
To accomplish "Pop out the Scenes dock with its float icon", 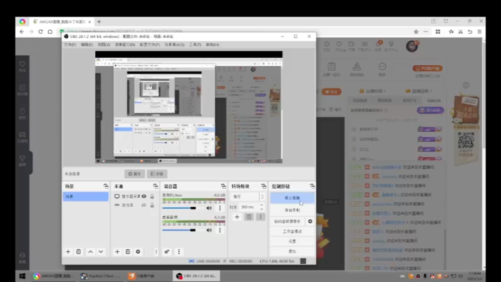I will pyautogui.click(x=106, y=186).
